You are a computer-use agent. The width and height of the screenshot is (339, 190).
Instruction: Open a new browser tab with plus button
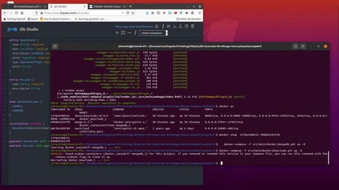click(130, 6)
